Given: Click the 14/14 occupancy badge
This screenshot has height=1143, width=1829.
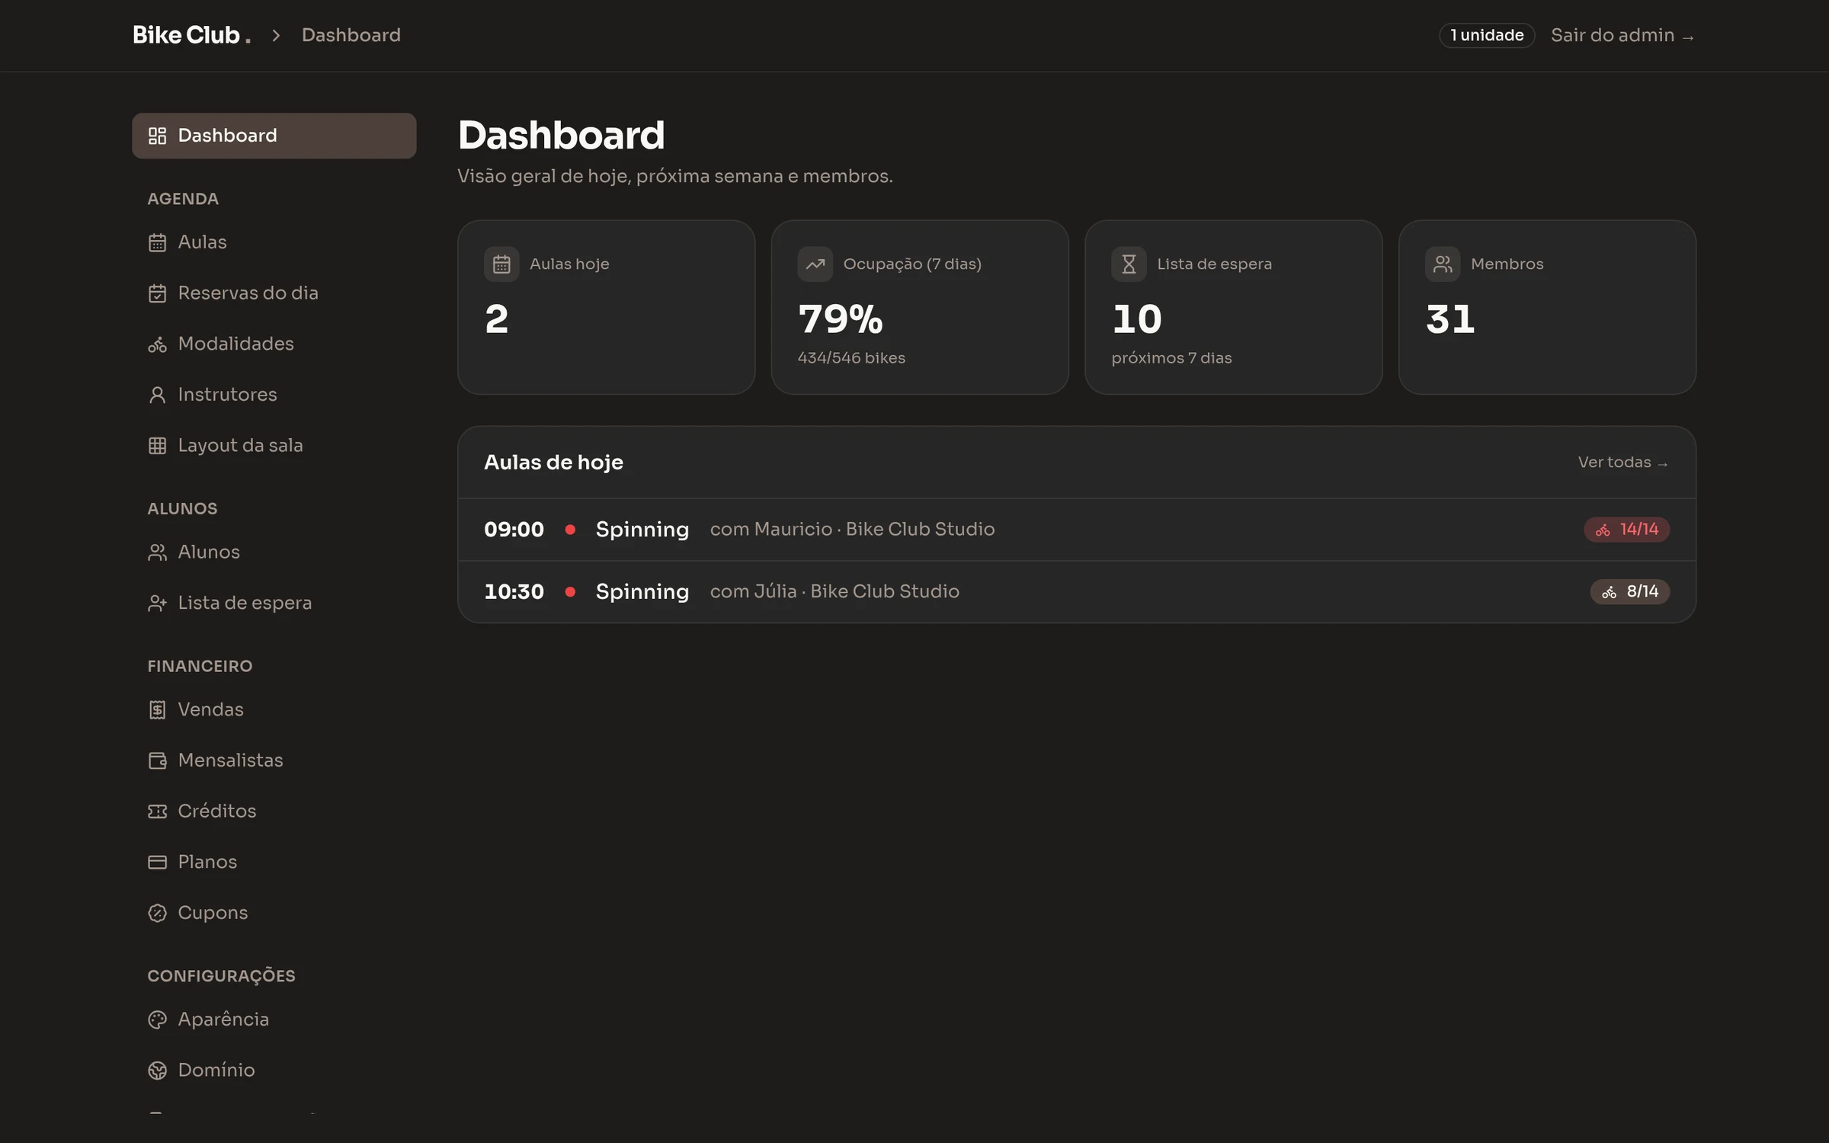Looking at the screenshot, I should [1627, 530].
